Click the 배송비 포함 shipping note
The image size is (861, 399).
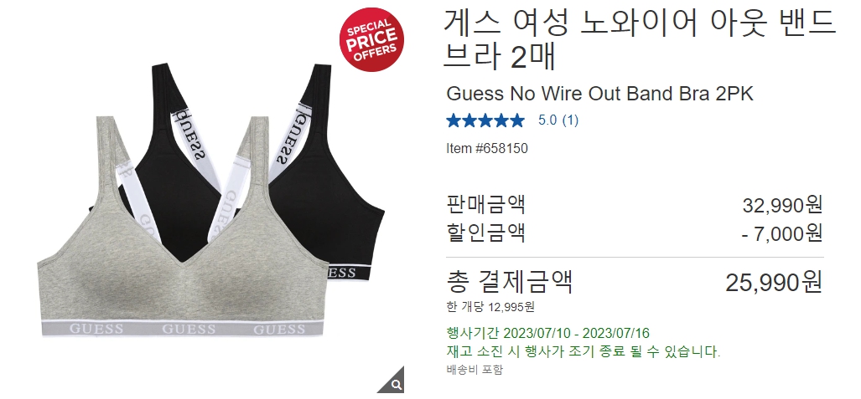point(475,370)
